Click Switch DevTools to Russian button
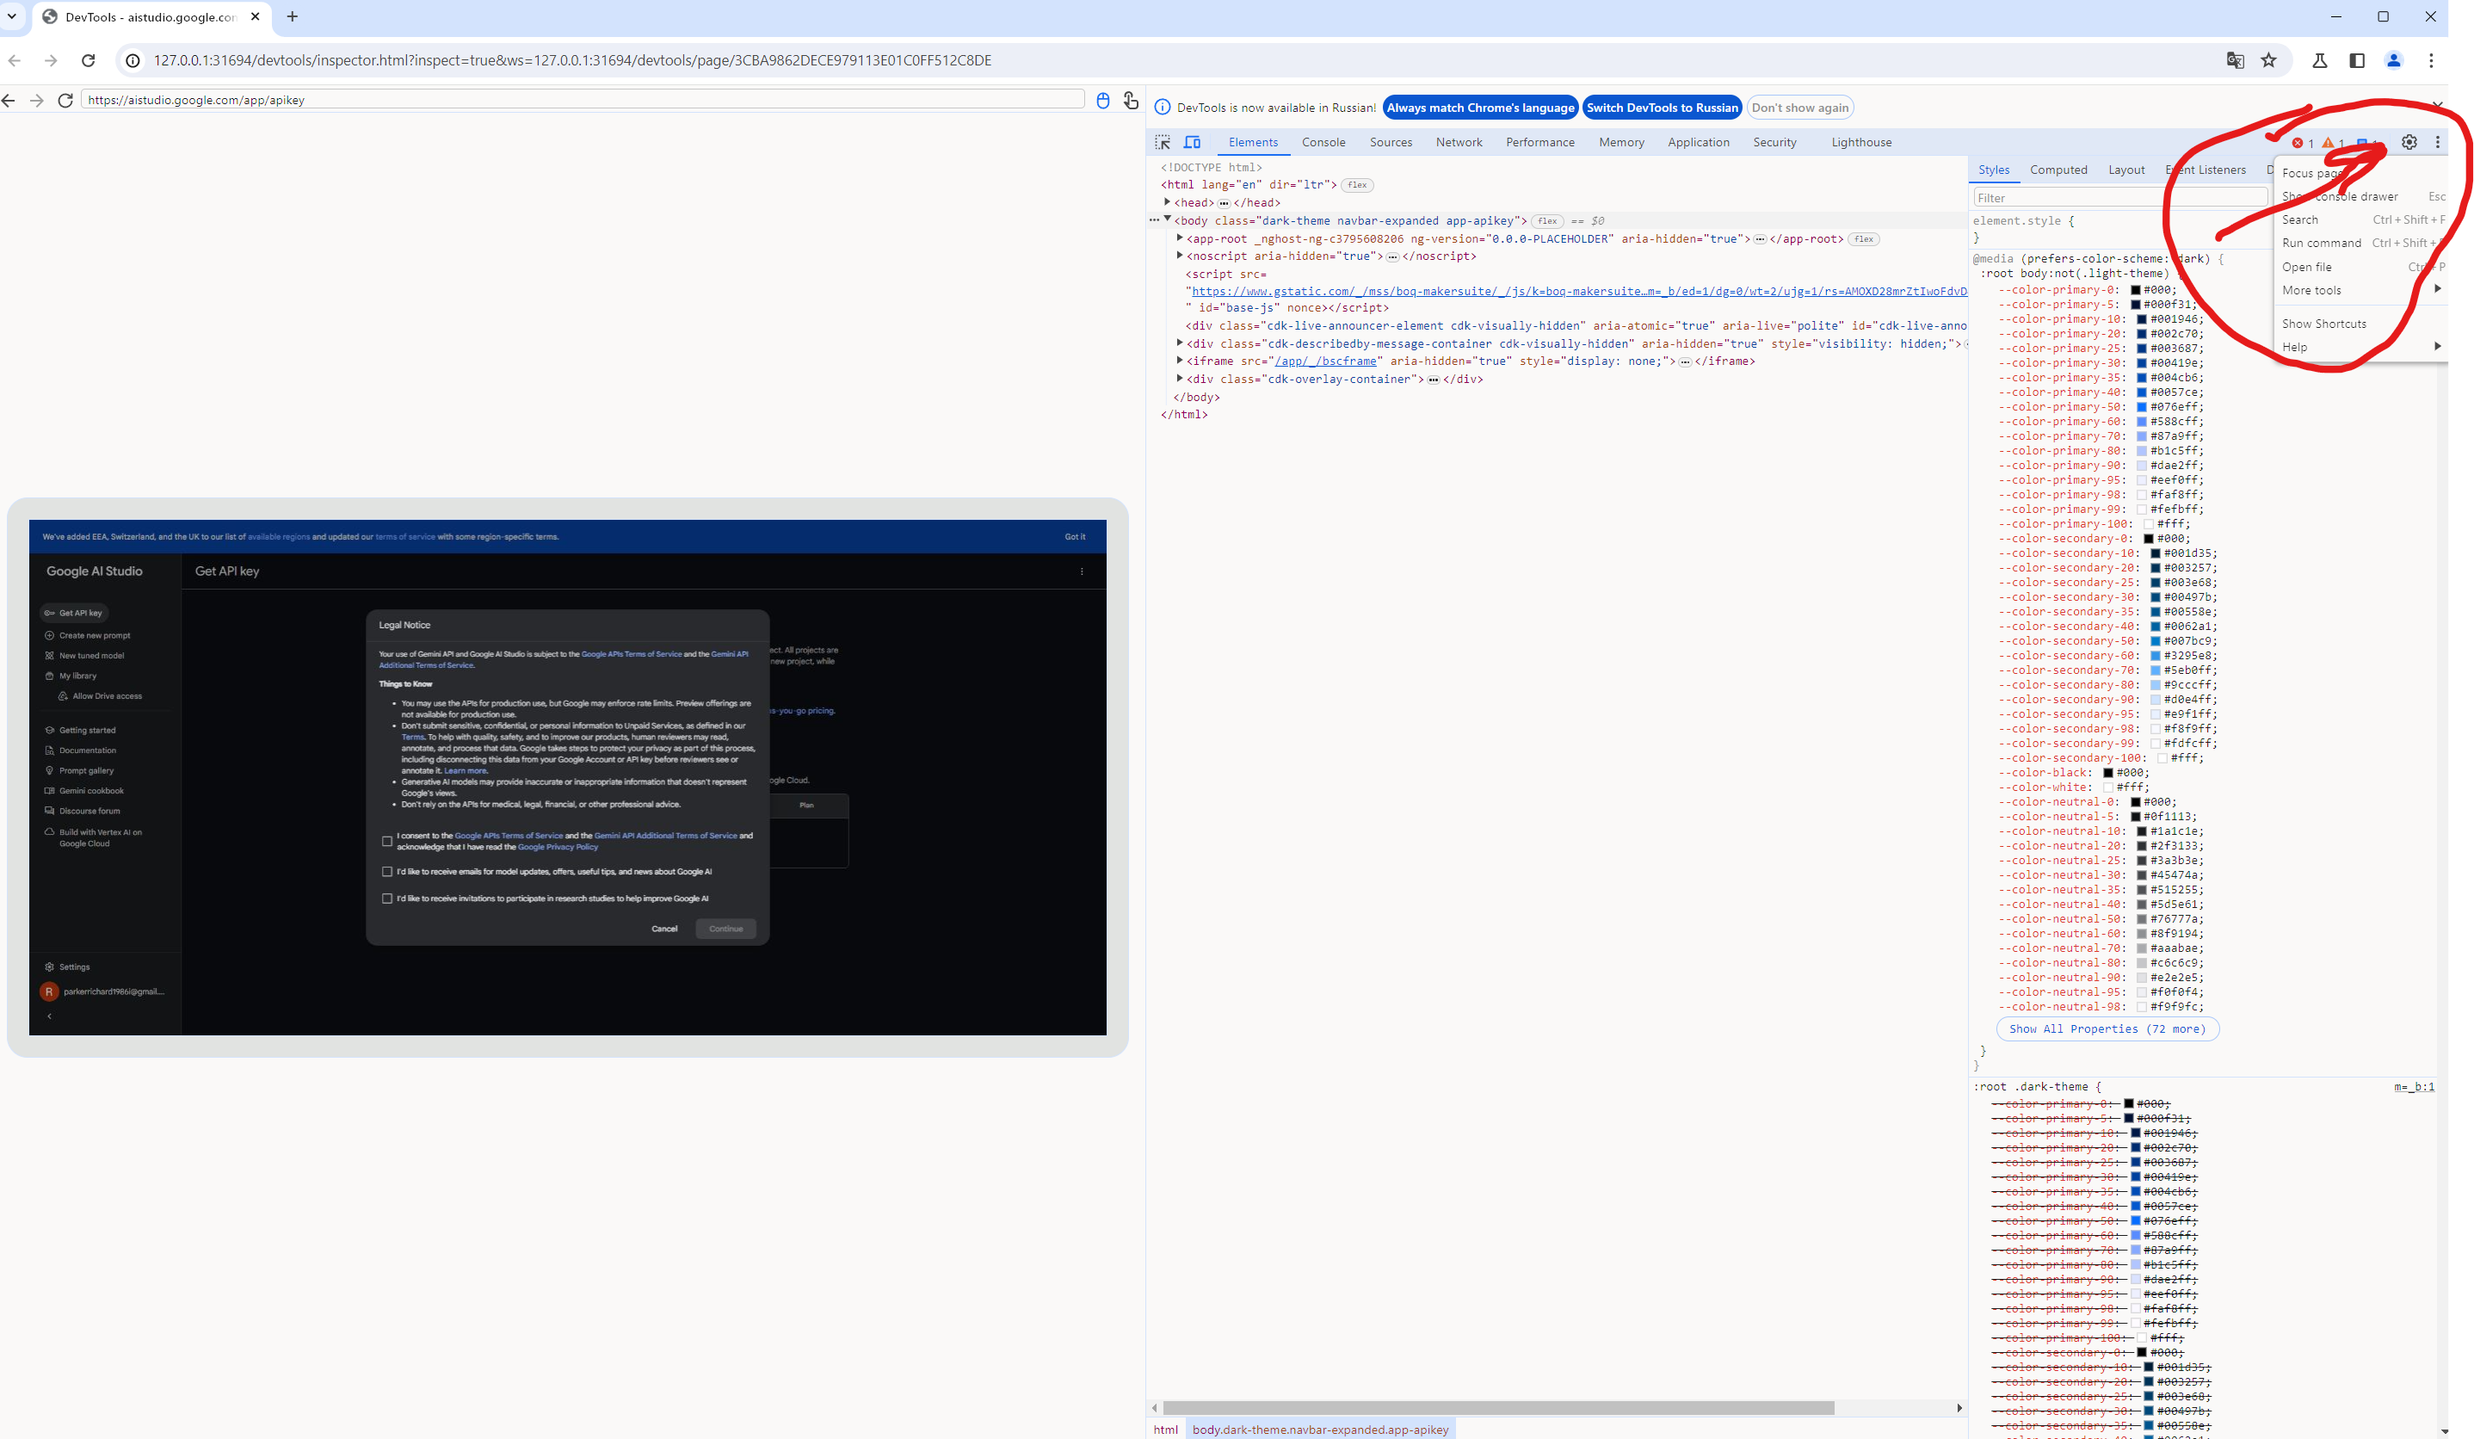 click(x=1661, y=108)
